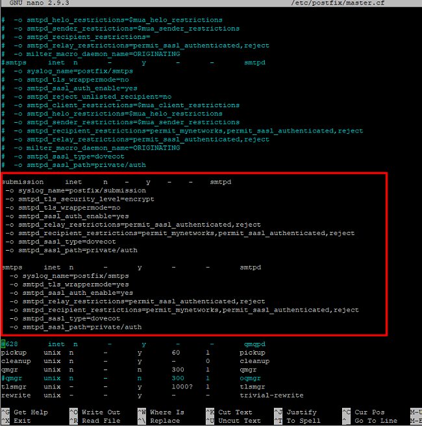
Task: Click the GNU nano 2.9.3 title text
Action: (39, 3)
